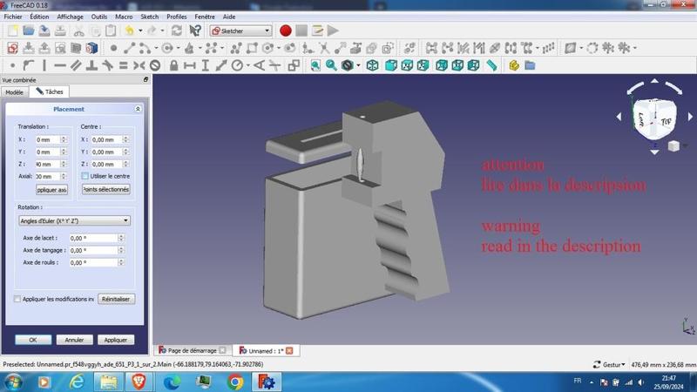The width and height of the screenshot is (697, 392).
Task: Choose the Trim edge tool
Action: [x=324, y=48]
